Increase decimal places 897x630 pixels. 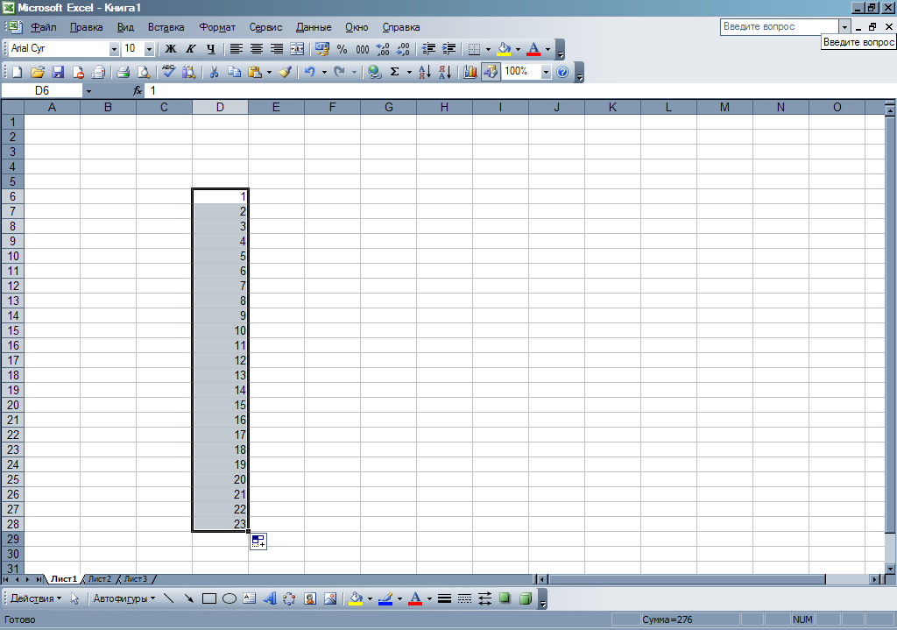[x=383, y=49]
